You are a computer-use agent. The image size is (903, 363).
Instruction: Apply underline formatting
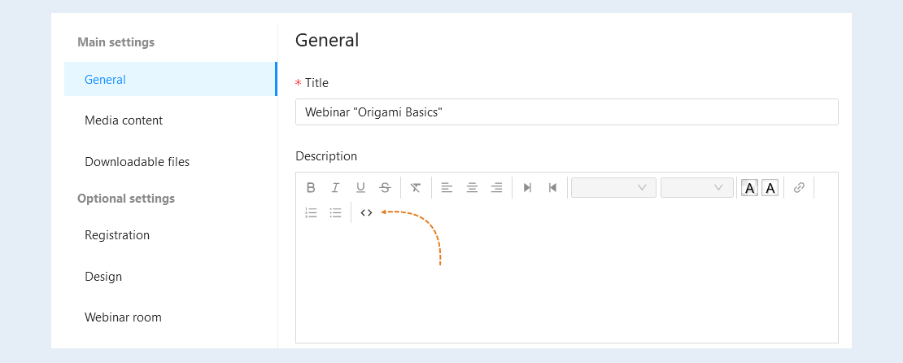(360, 187)
